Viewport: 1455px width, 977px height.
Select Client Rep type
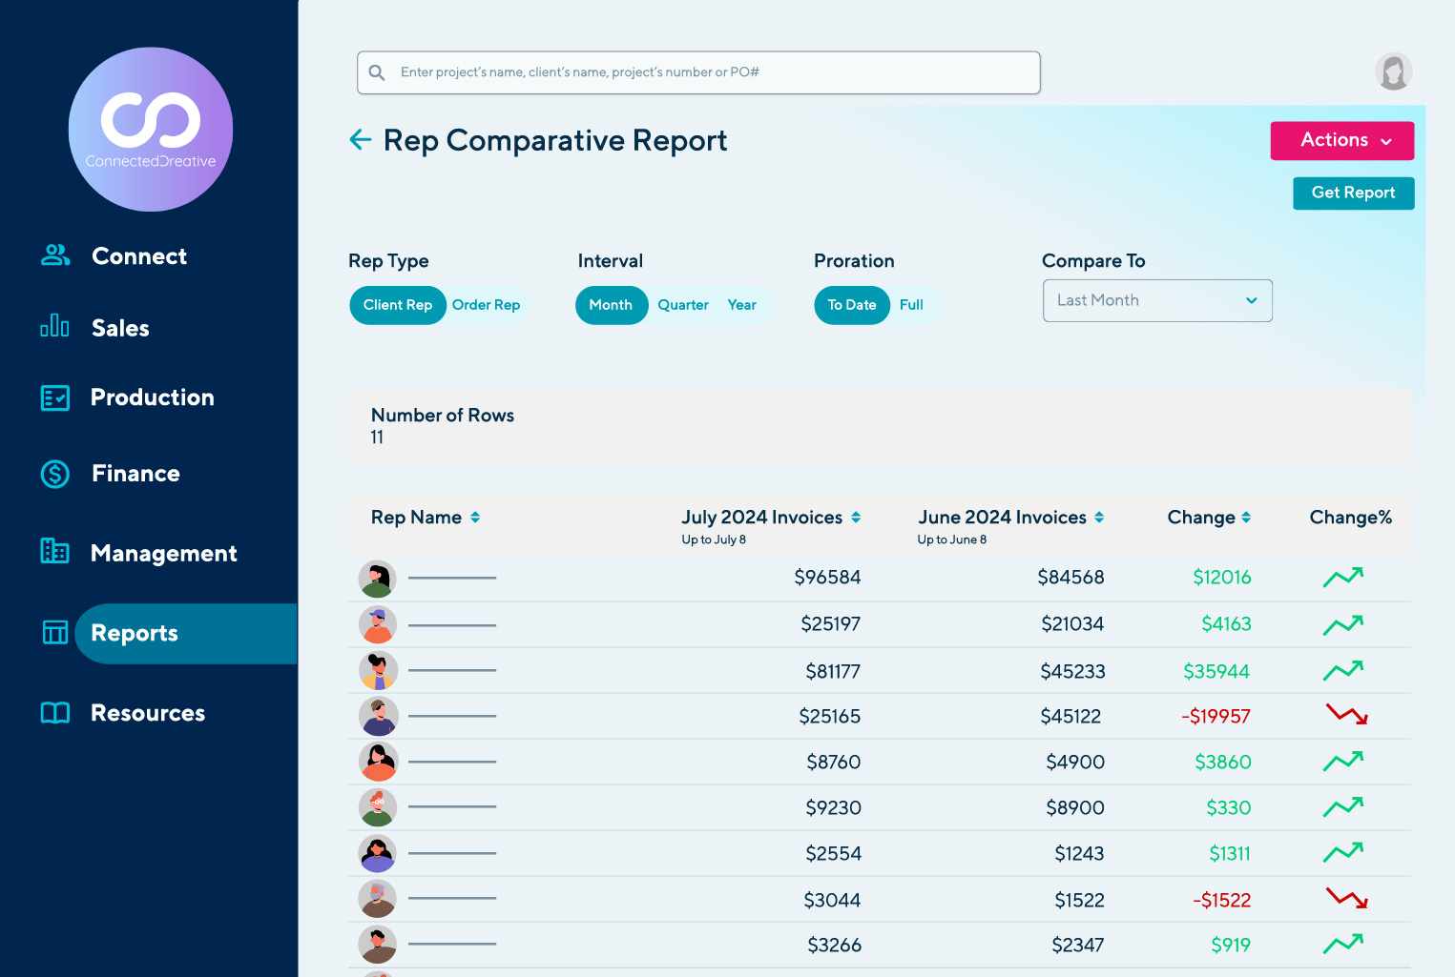pyautogui.click(x=398, y=305)
